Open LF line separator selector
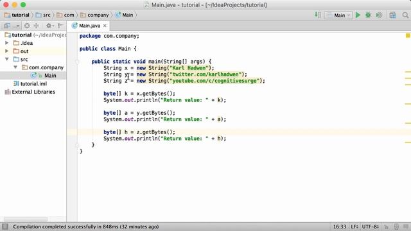411x231 pixels. point(354,227)
